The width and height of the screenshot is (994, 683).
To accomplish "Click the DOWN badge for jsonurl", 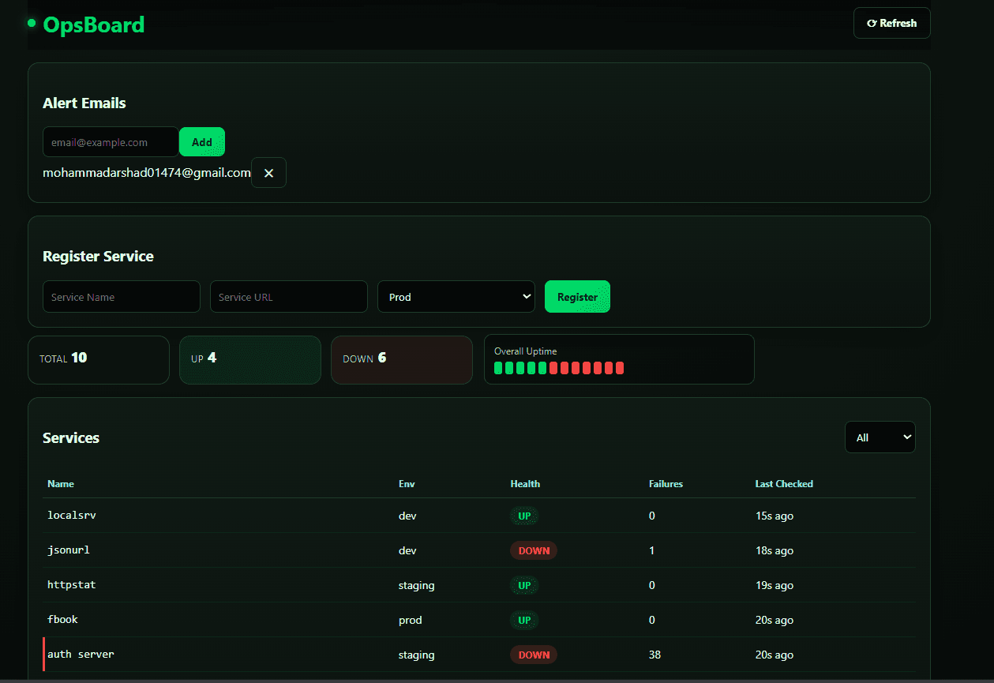I will (x=533, y=550).
